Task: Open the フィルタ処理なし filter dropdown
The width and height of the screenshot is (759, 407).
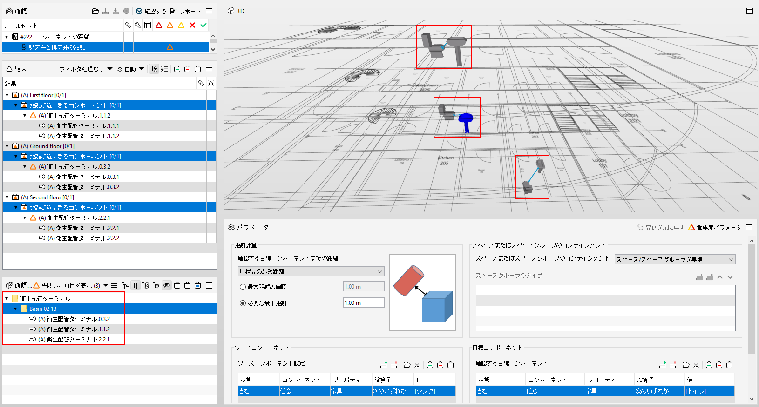Action: pos(86,69)
